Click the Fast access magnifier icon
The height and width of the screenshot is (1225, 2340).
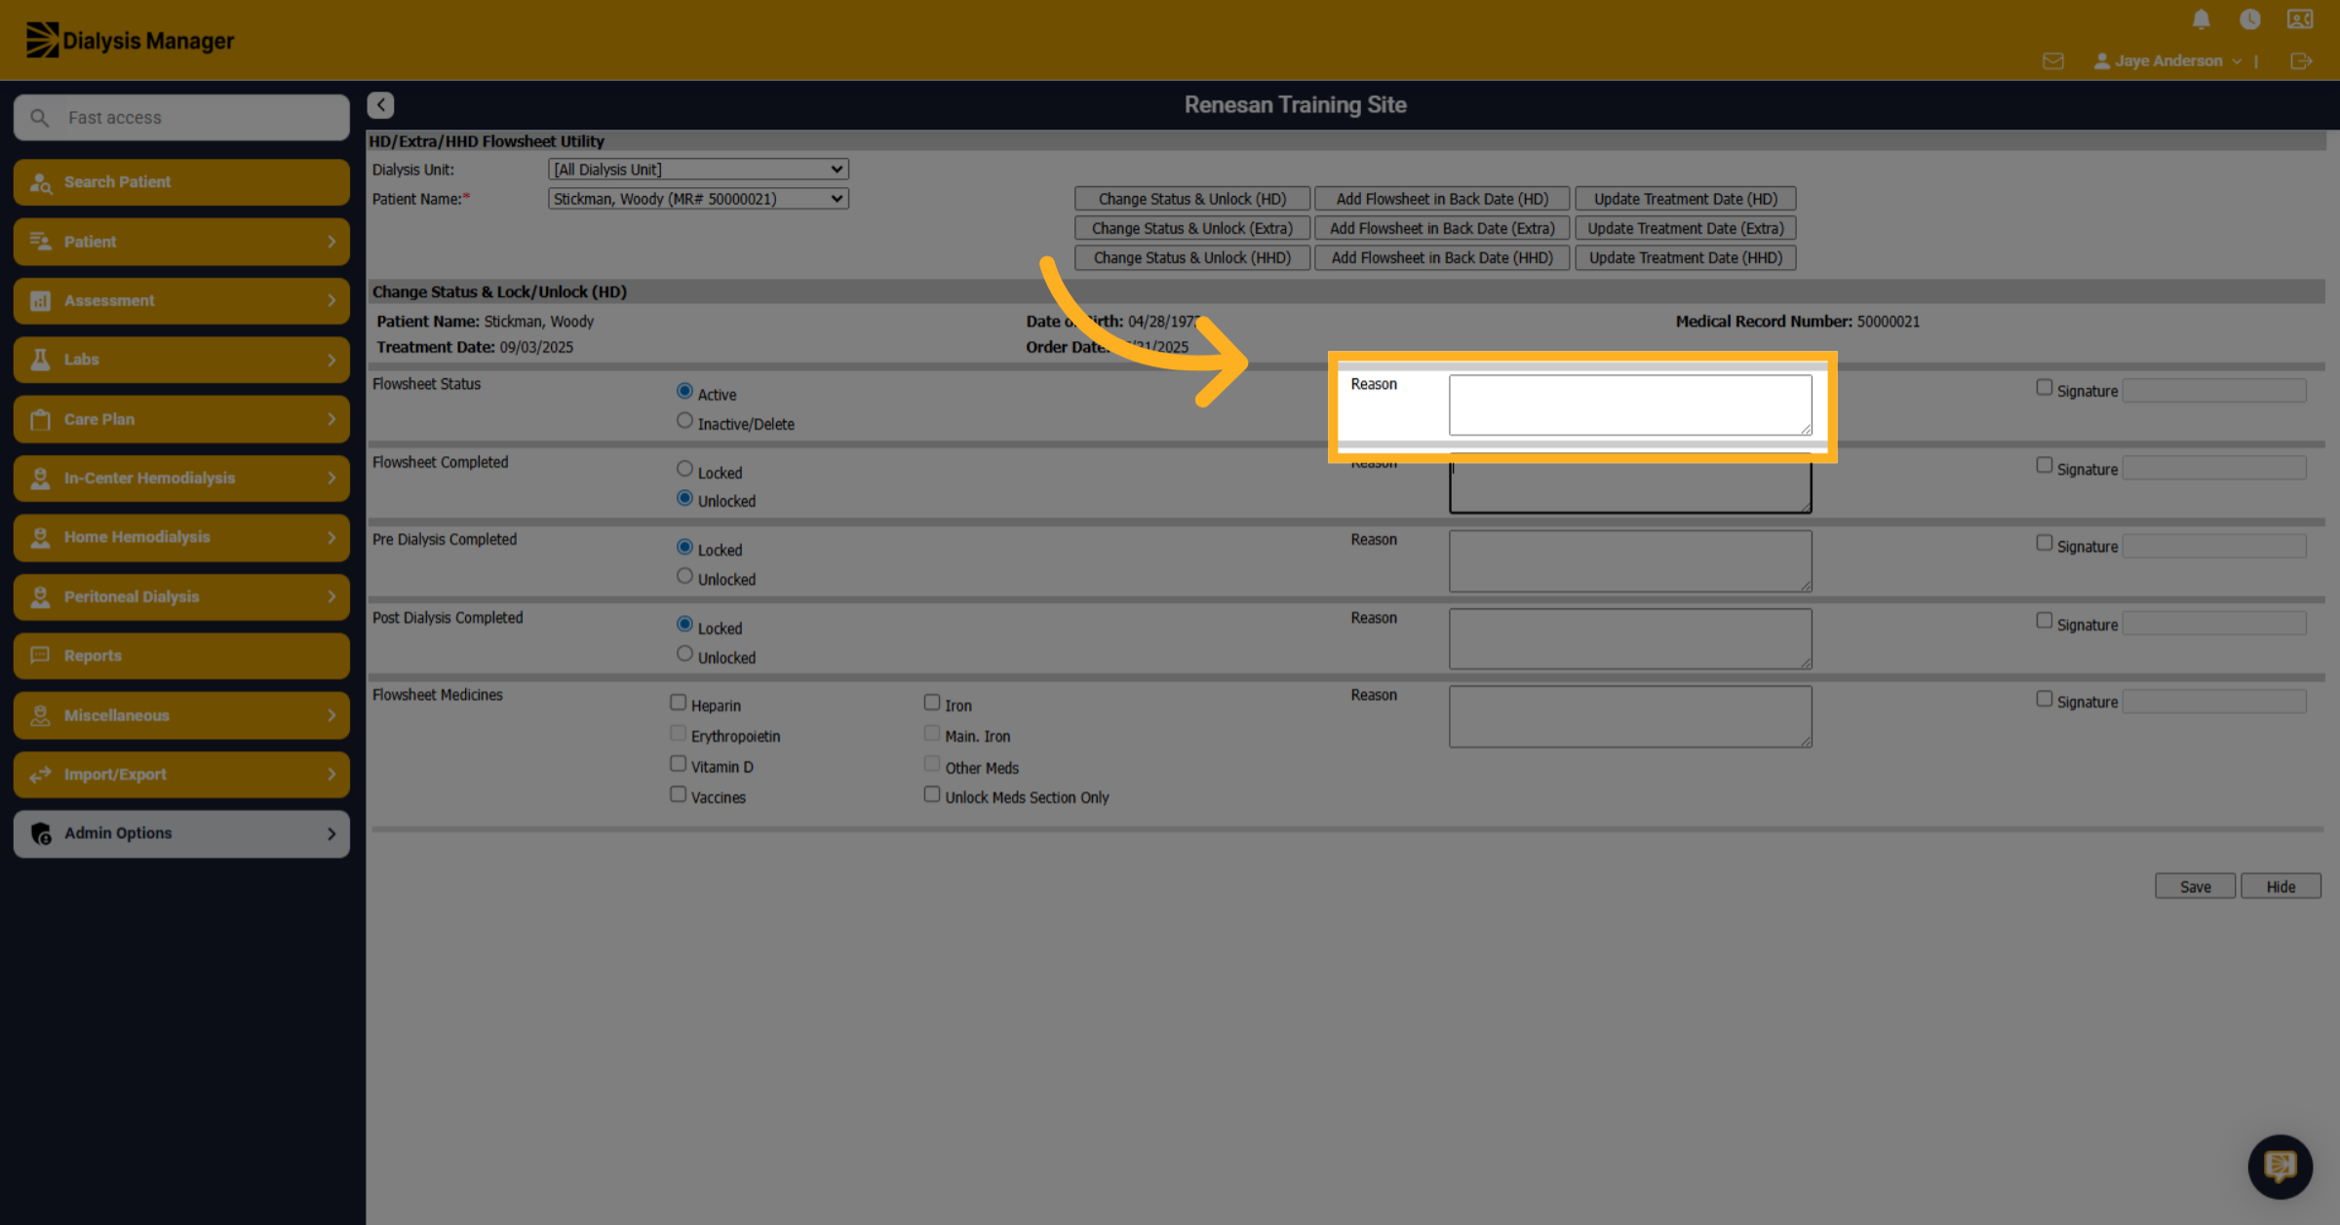coord(39,118)
